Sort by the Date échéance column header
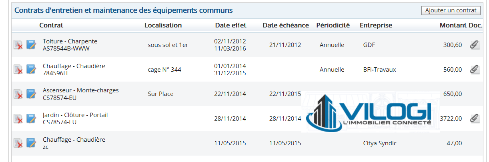Image resolution: width=489 pixels, height=162 pixels. 286,25
